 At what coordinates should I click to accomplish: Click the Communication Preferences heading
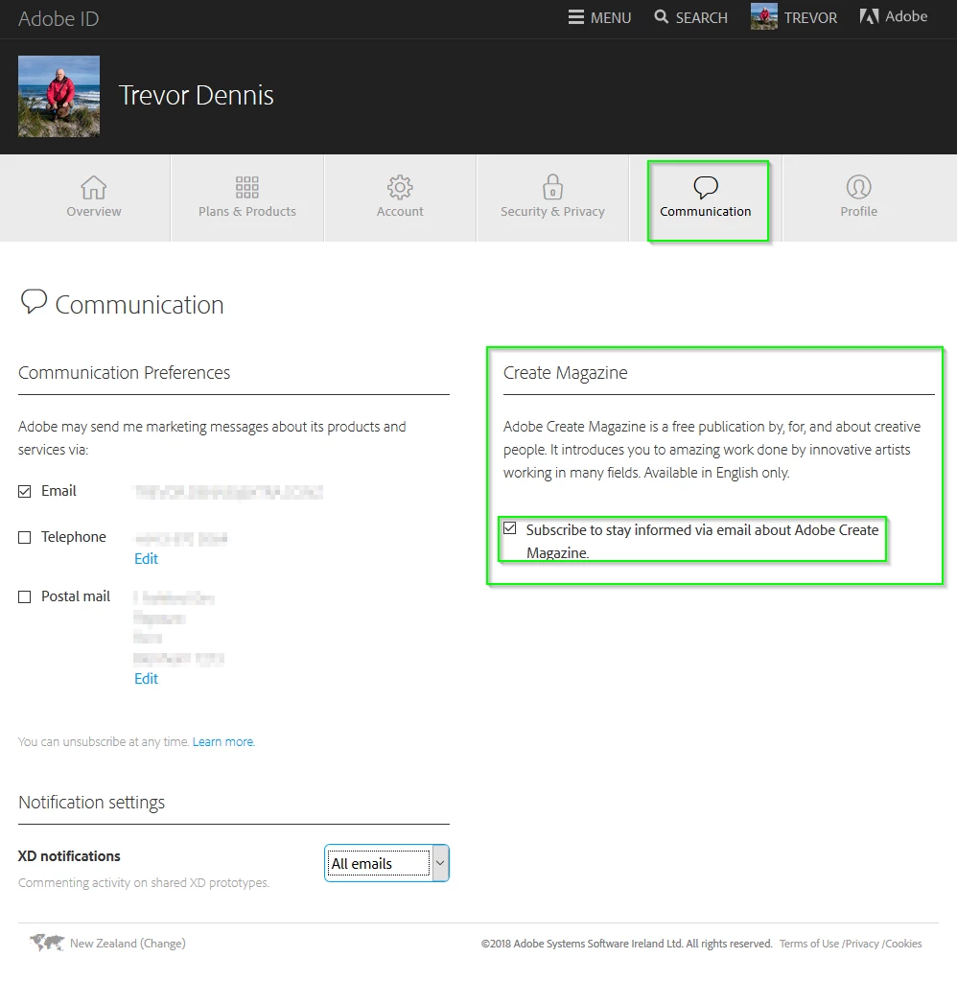[x=125, y=373]
